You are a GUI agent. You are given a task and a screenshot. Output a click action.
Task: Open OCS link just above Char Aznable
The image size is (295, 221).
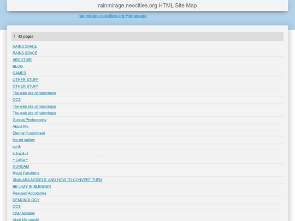click(x=16, y=206)
